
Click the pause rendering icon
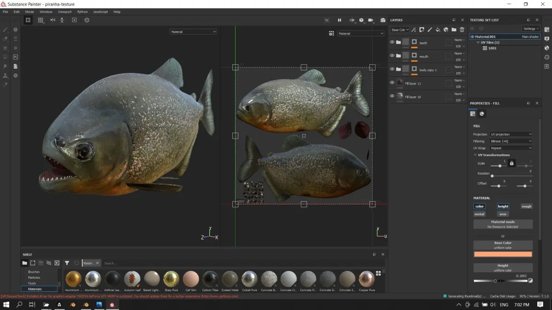tap(339, 20)
